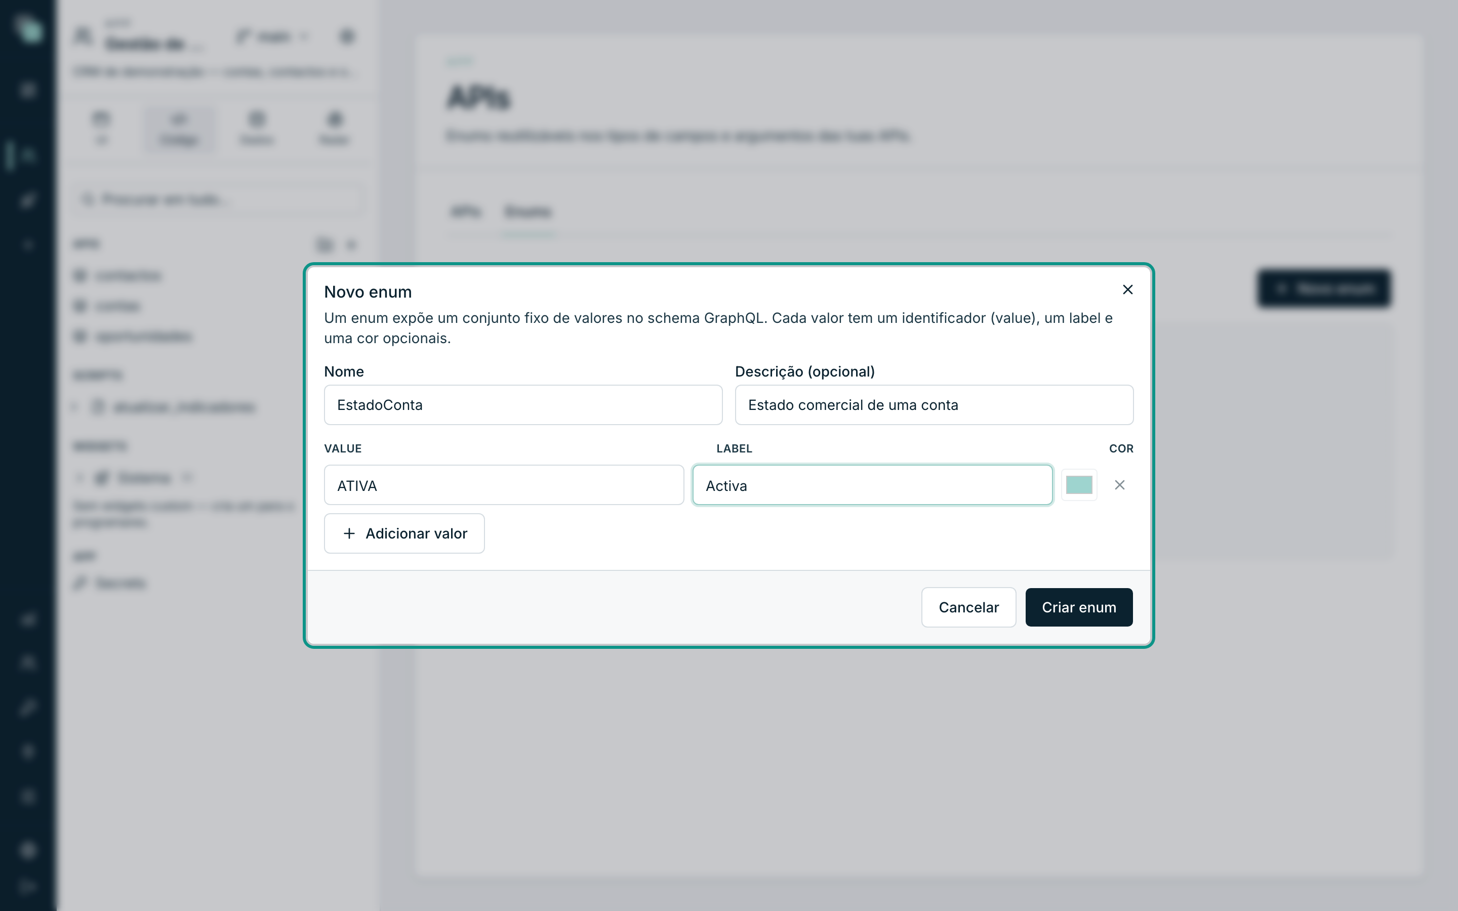Select the VALUE input with ATIVA
Screen dimensions: 1458x911
coord(504,485)
